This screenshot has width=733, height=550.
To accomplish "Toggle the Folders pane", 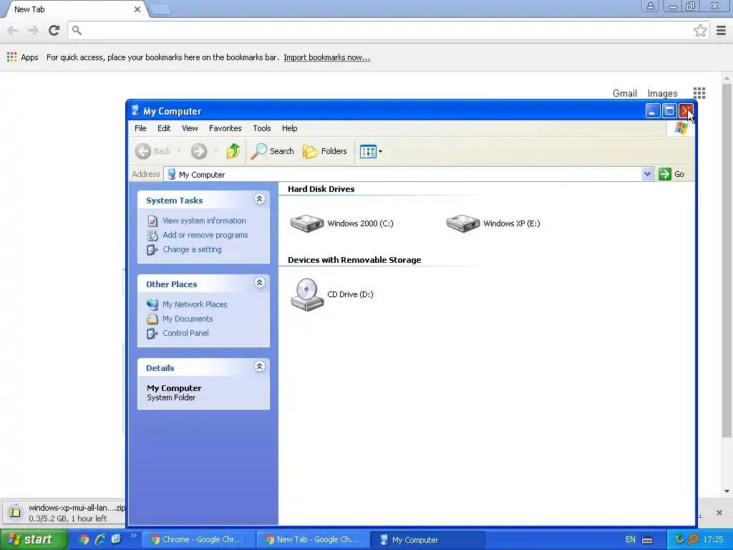I will click(325, 151).
